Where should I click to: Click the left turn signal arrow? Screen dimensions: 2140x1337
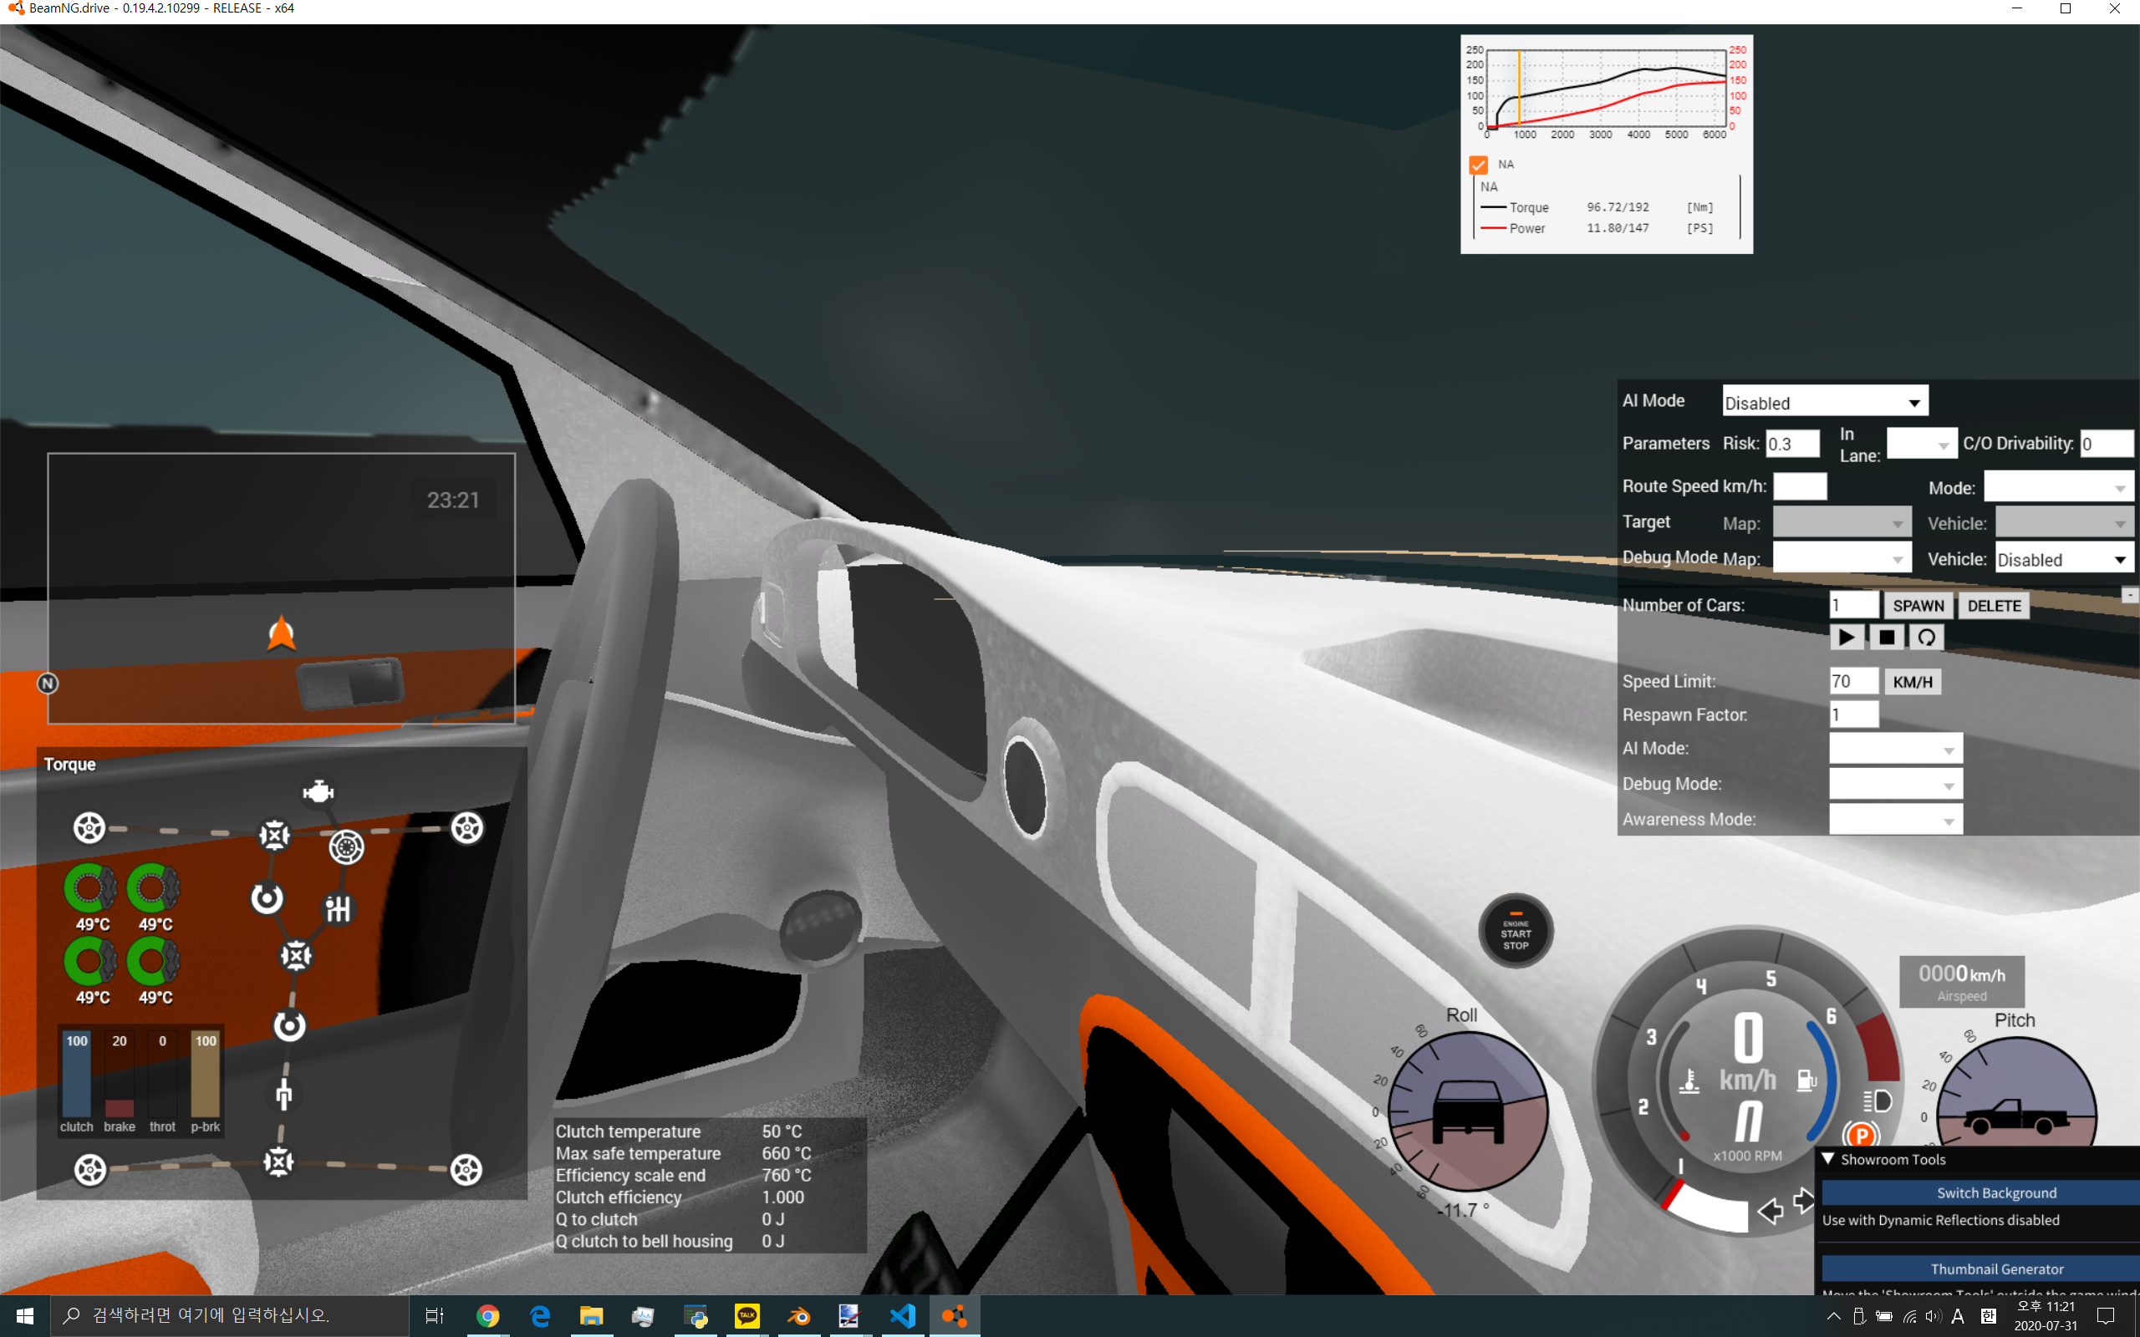pos(1770,1211)
